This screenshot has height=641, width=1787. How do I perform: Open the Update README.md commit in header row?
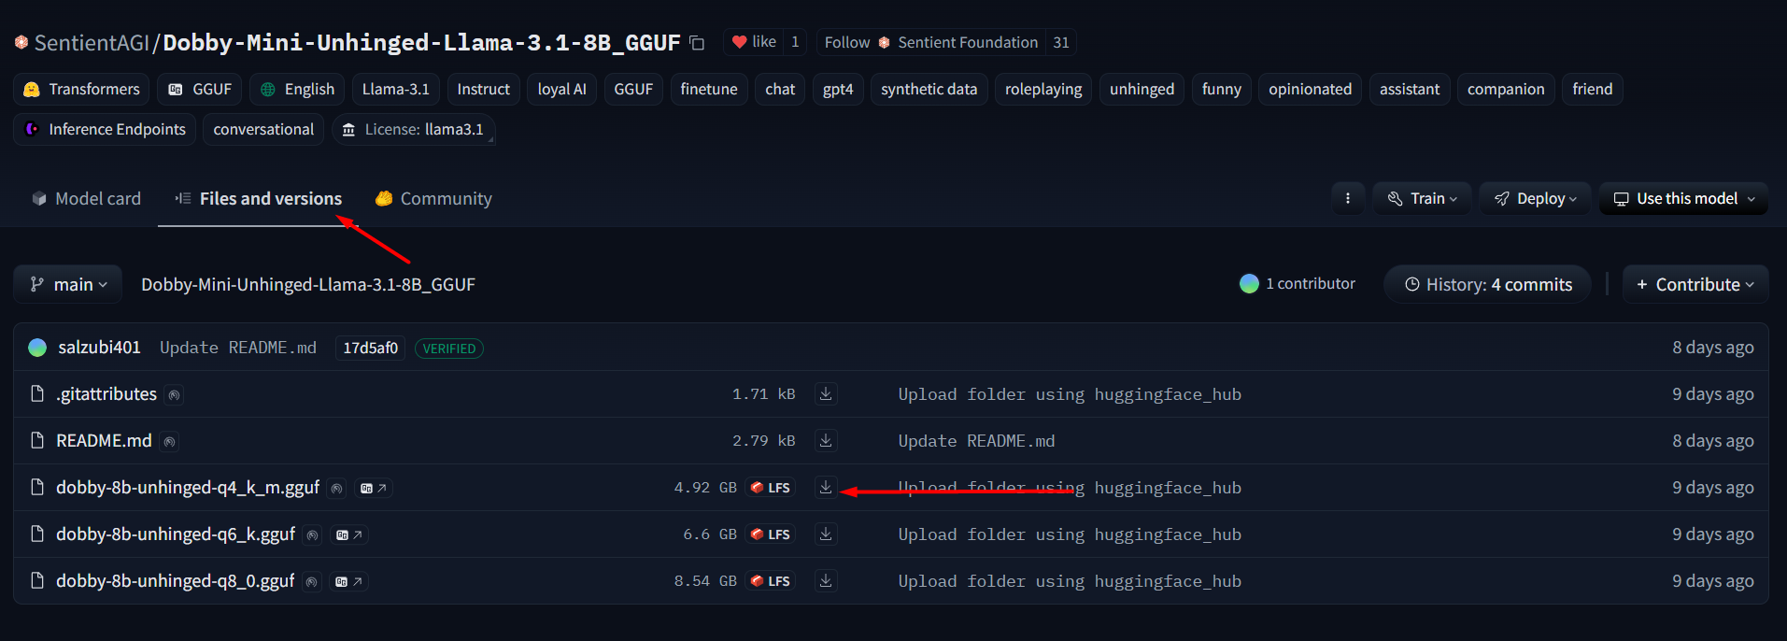pos(238,348)
